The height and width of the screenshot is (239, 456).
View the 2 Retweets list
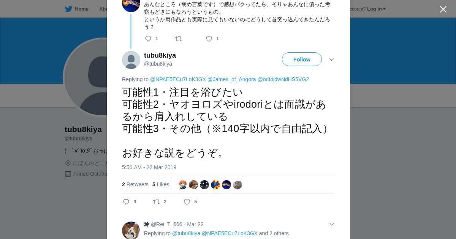[x=135, y=184]
